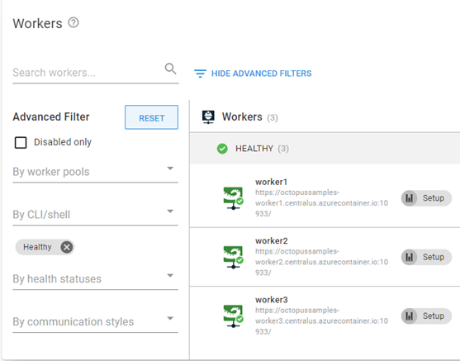Click the RESET filter button
This screenshot has height=361, width=460.
[x=151, y=117]
